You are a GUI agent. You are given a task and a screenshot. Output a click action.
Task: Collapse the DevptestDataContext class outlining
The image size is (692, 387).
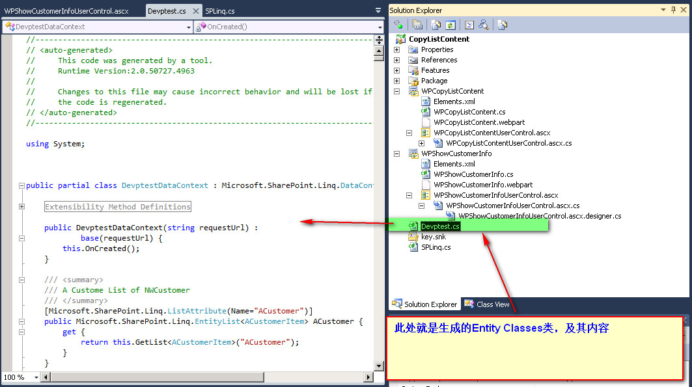coord(21,185)
